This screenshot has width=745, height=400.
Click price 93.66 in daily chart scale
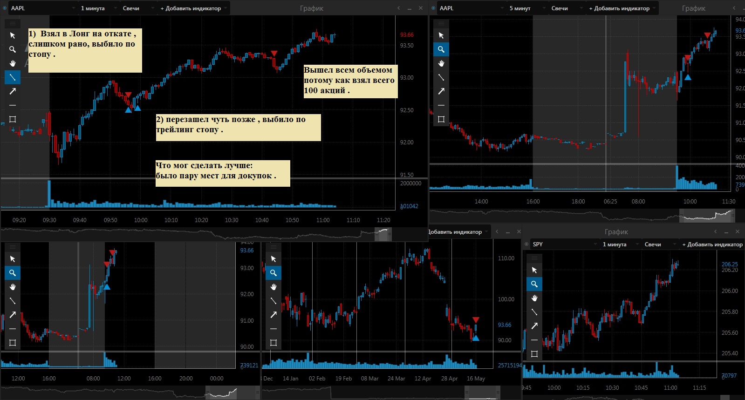pos(505,325)
